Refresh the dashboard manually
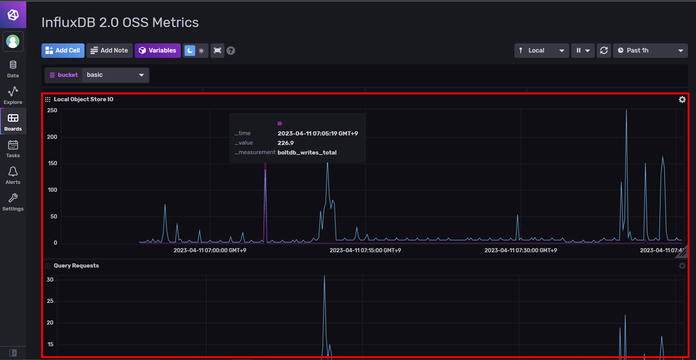696x360 pixels. [604, 51]
